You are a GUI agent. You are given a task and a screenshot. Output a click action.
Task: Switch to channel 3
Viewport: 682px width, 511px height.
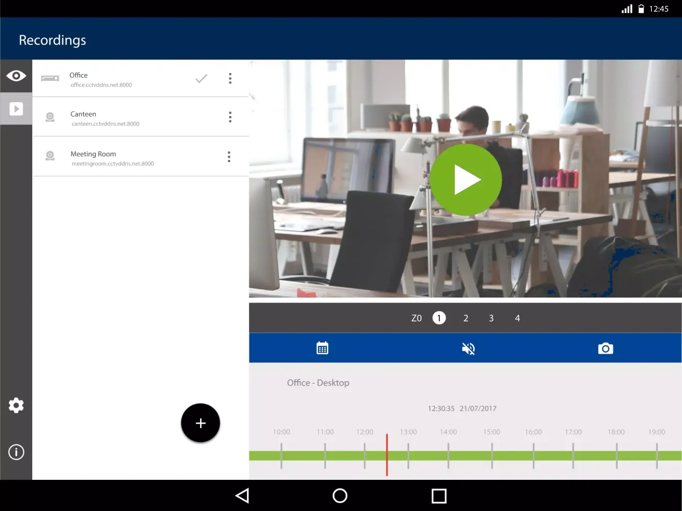(491, 318)
